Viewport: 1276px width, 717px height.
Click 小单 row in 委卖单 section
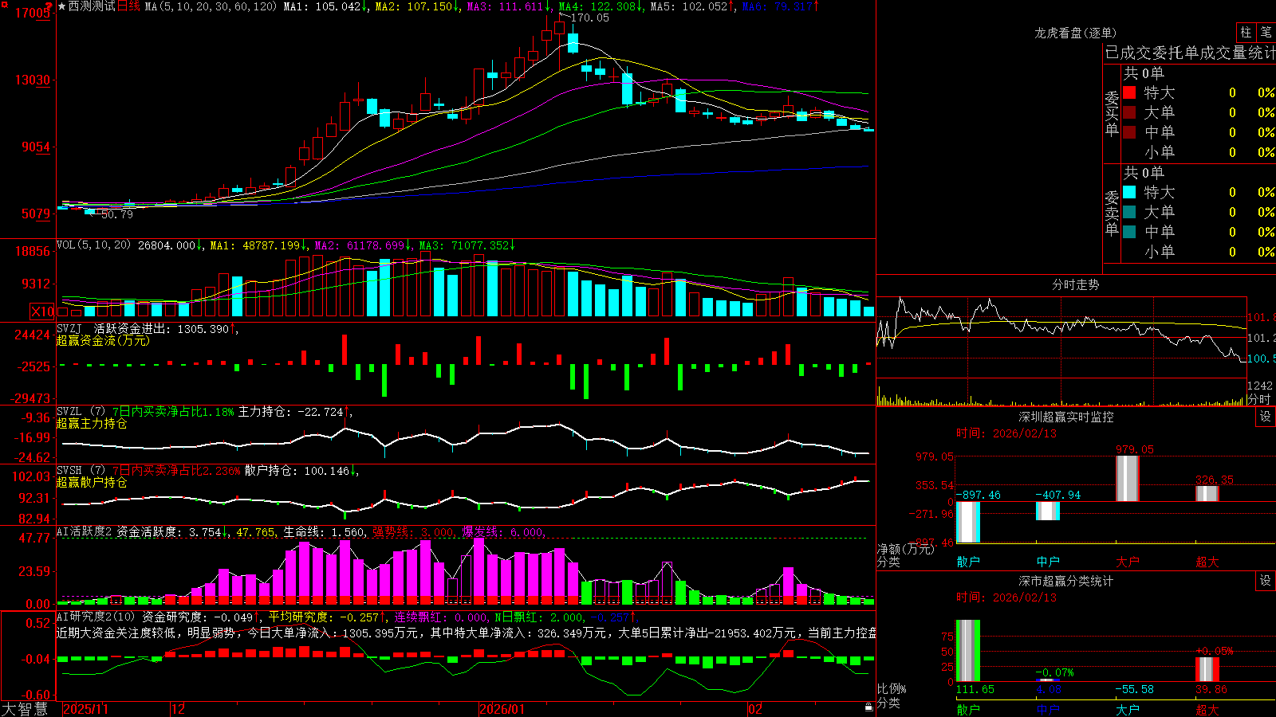coord(1199,252)
